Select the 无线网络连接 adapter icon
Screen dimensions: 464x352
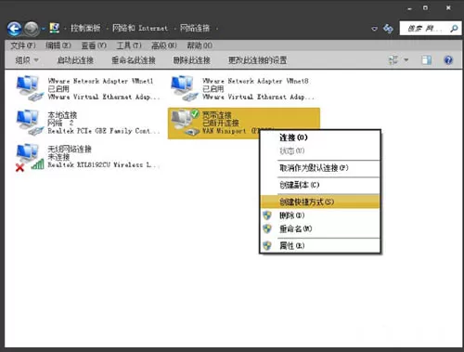[29, 157]
